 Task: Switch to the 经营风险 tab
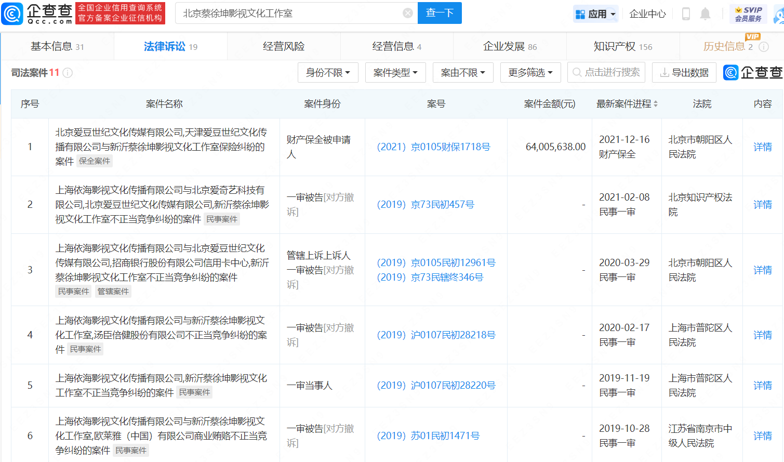pos(284,47)
